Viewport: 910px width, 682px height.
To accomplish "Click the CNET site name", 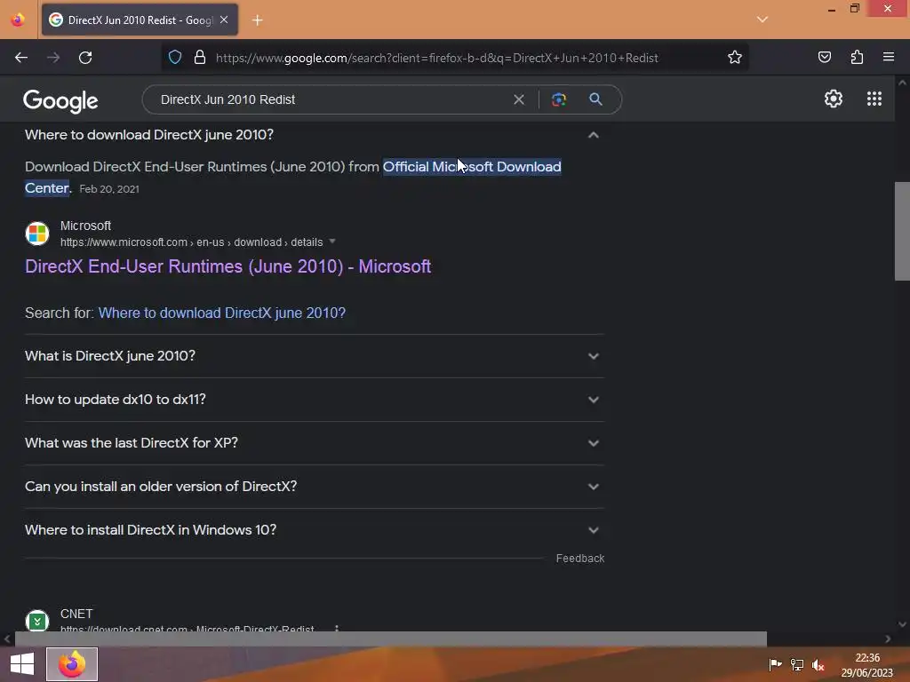I will point(76,614).
